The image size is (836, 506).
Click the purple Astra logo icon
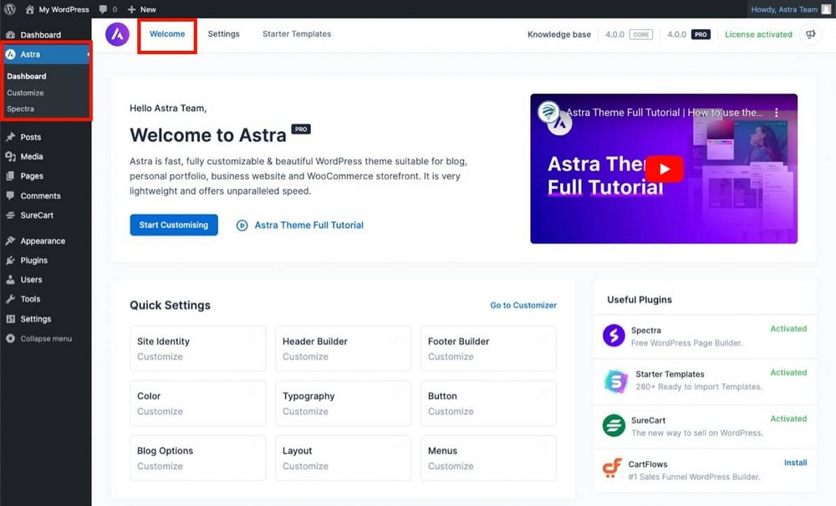tap(117, 34)
